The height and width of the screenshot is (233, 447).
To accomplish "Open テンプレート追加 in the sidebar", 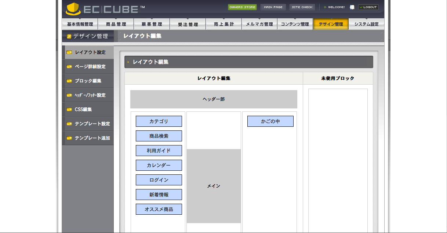I will point(92,138).
